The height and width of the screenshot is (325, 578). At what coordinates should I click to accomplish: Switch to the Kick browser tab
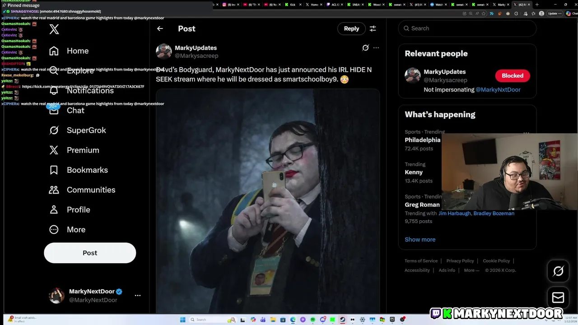coord(293,5)
